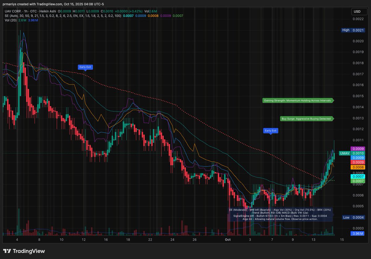Screen dimensions: 371x259
Task: Click the Oct label on the time axis
Action: click(x=228, y=240)
